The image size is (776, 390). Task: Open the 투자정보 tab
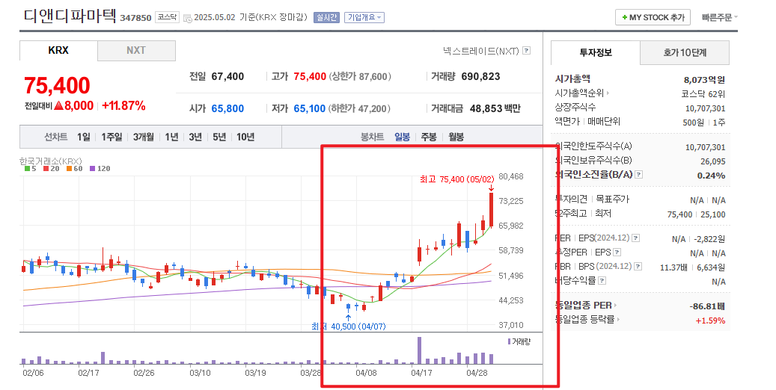coord(596,52)
